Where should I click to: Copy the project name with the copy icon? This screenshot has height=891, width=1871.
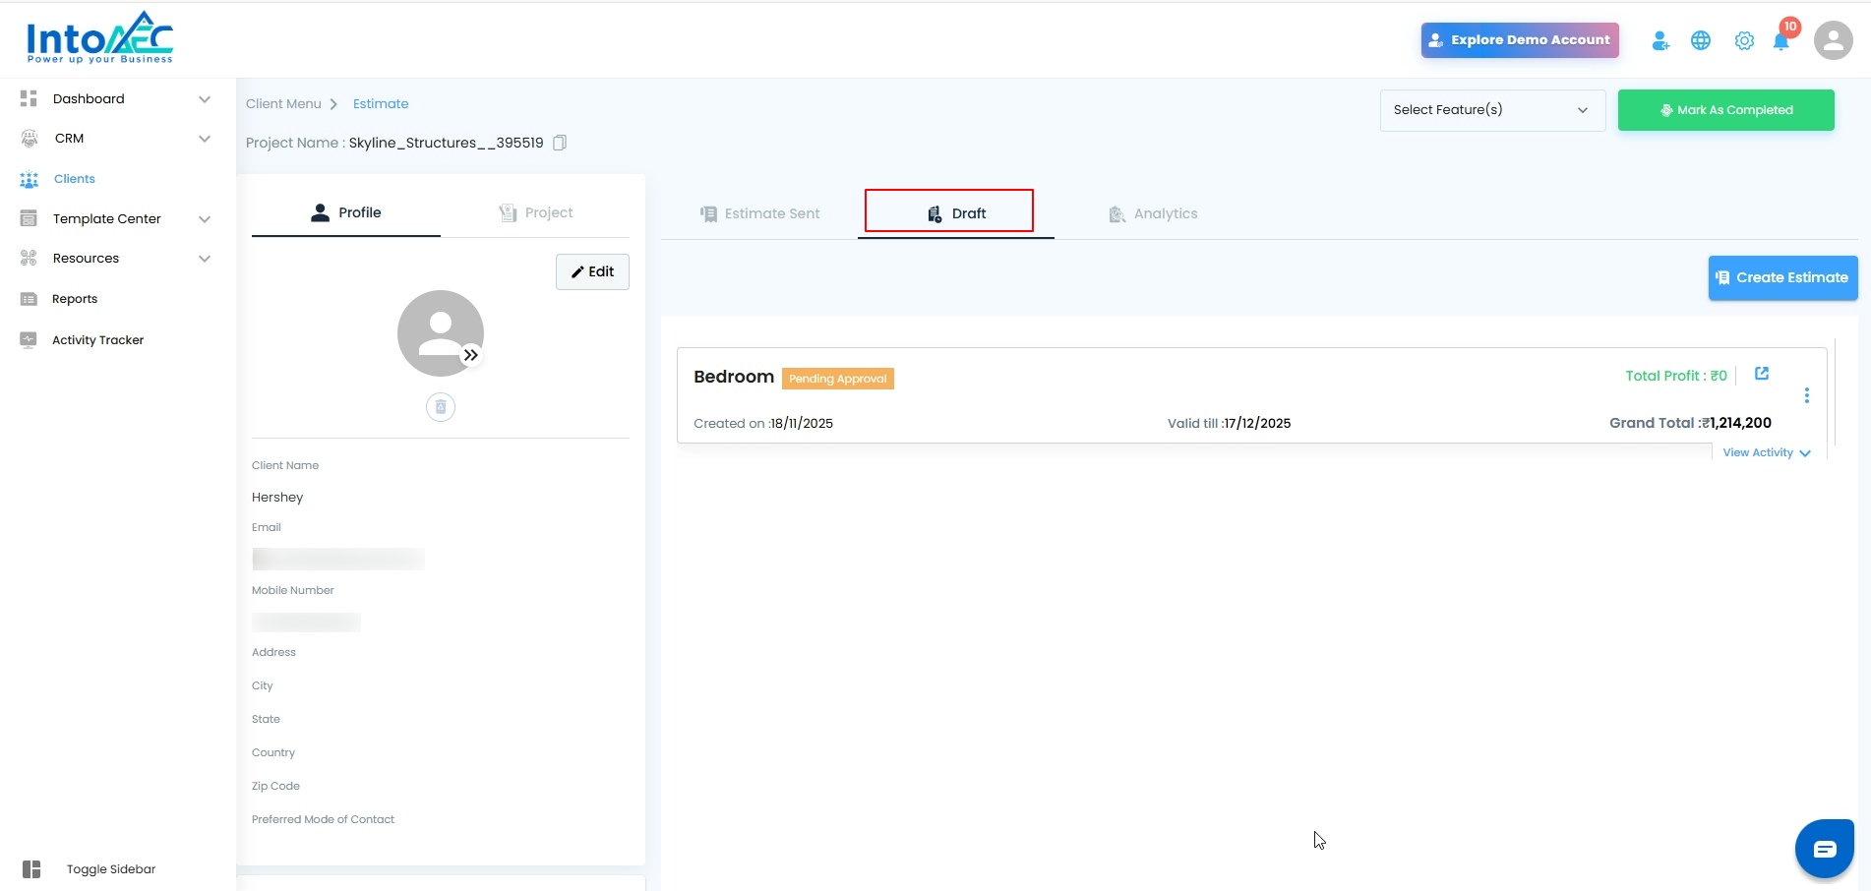[x=560, y=143]
